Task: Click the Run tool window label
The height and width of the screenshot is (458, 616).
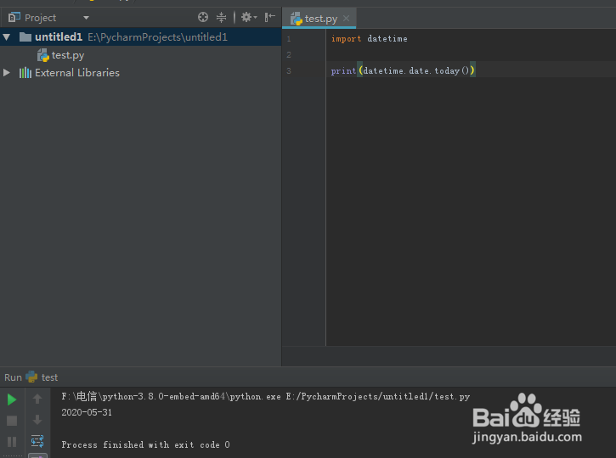Action: (x=13, y=377)
